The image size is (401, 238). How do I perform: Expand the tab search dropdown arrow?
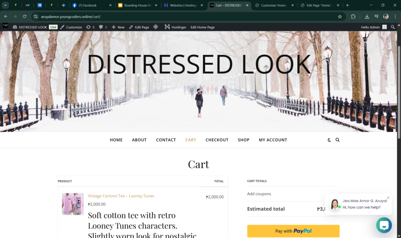(5, 5)
